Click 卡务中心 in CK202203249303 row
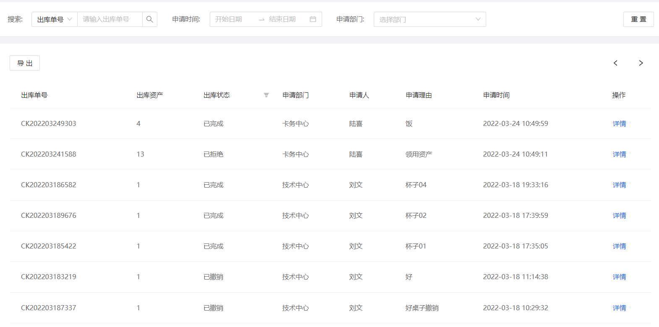 (x=296, y=123)
